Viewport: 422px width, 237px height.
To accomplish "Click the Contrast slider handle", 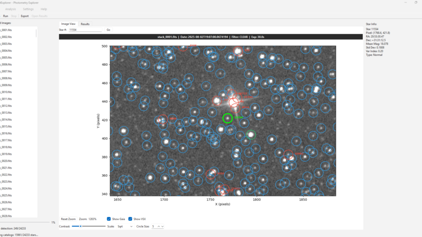I will [80, 226].
